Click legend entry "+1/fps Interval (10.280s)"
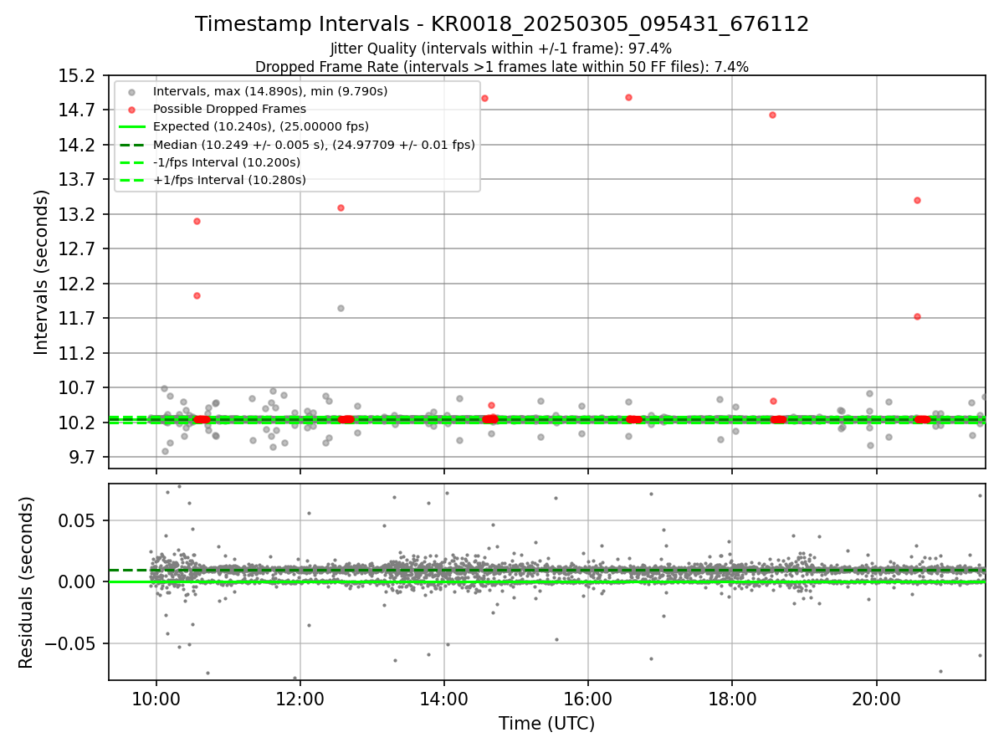1004x753 pixels. pos(229,180)
